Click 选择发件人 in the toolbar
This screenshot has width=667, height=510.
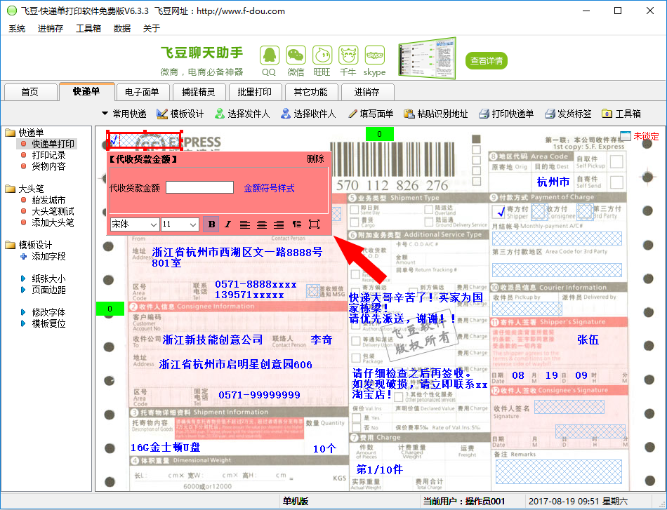pyautogui.click(x=242, y=114)
